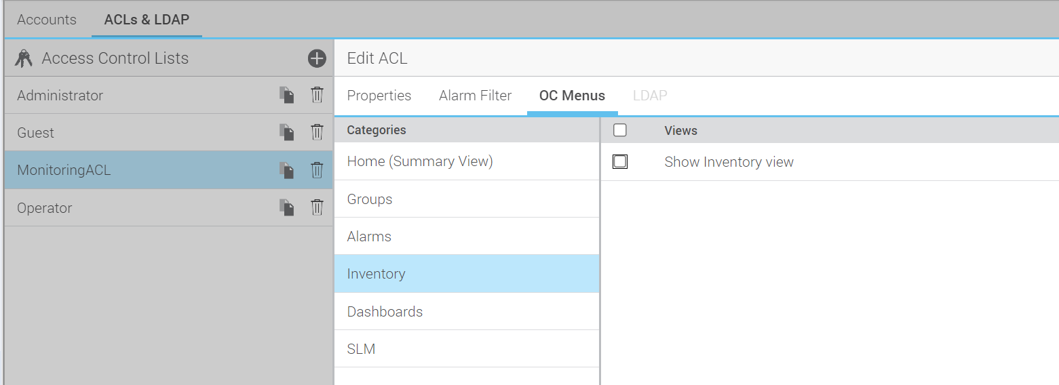
Task: Add a new Access Control List
Action: click(x=317, y=58)
